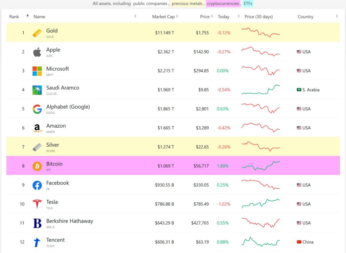Click the Price (30 days) header
Viewport: 346px width, 253px height.
click(258, 17)
